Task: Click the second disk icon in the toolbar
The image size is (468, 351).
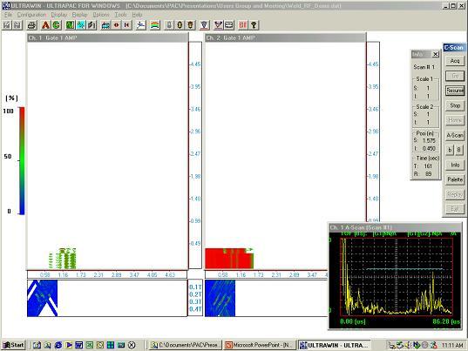Action: coord(17,25)
